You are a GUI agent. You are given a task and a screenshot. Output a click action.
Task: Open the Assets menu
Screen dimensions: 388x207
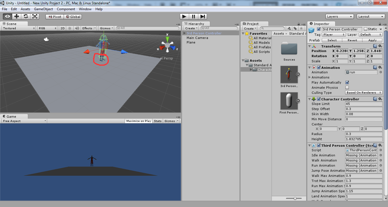coord(25,9)
